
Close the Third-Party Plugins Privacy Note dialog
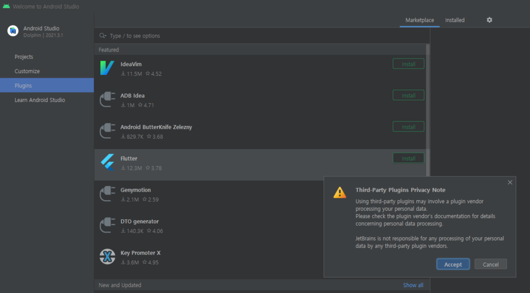510,183
